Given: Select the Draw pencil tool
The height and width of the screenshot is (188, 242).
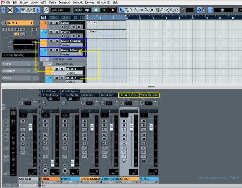Looking at the screenshot, I should [x=161, y=10].
